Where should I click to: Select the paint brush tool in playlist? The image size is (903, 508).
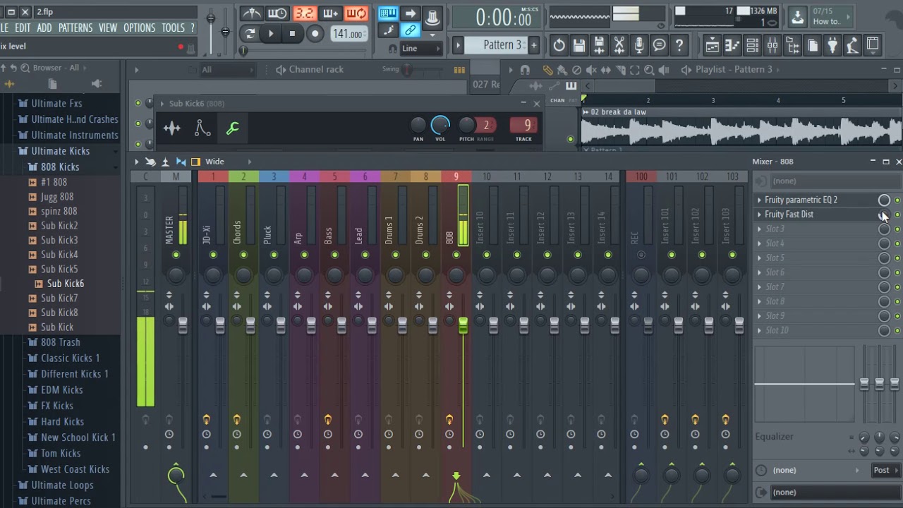click(562, 70)
